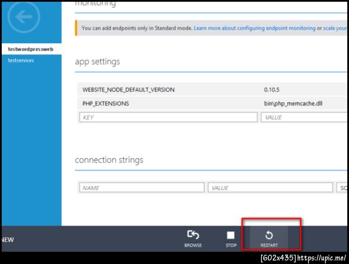
Task: Click the NEW button in bottom bar
Action: [x=8, y=240]
